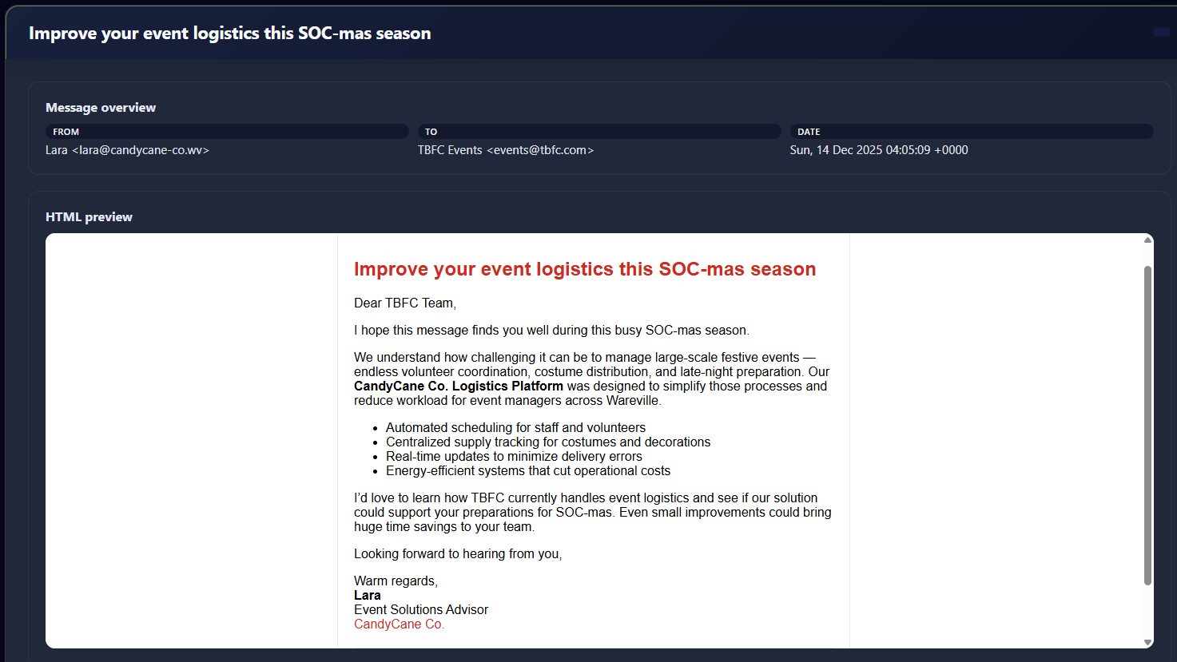The image size is (1177, 662).
Task: Click sender address lara@candycane-co.wv
Action: (144, 150)
